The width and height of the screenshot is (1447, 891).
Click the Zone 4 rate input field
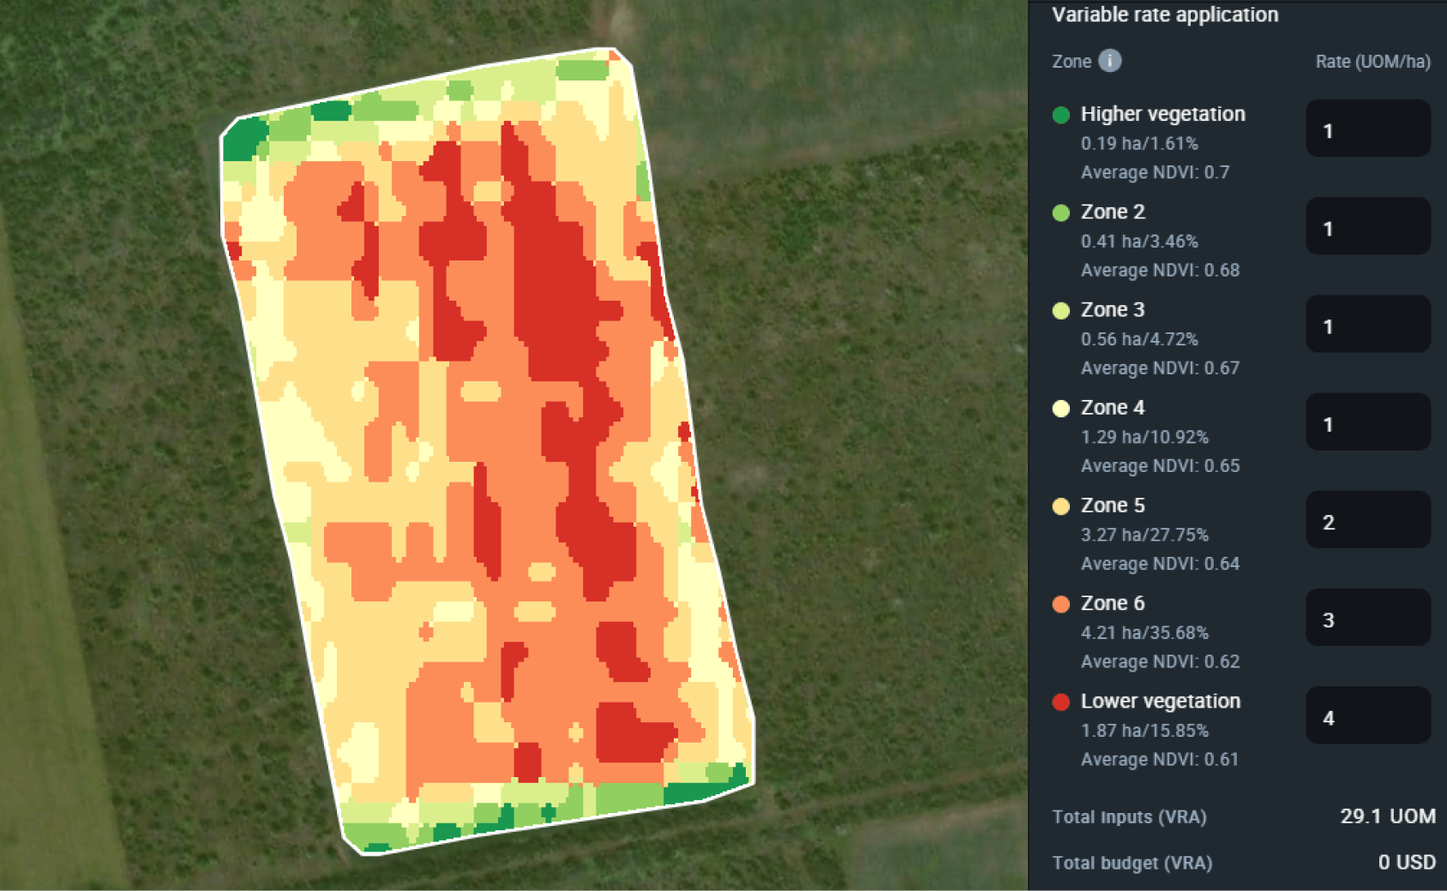tap(1367, 422)
